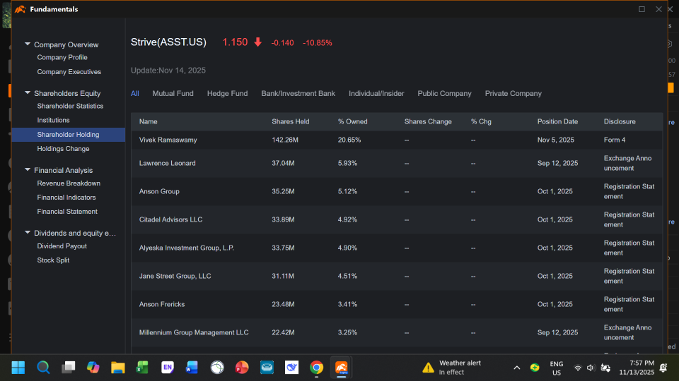Select Jane Street Group, LLC name
Image resolution: width=679 pixels, height=381 pixels.
tap(175, 276)
